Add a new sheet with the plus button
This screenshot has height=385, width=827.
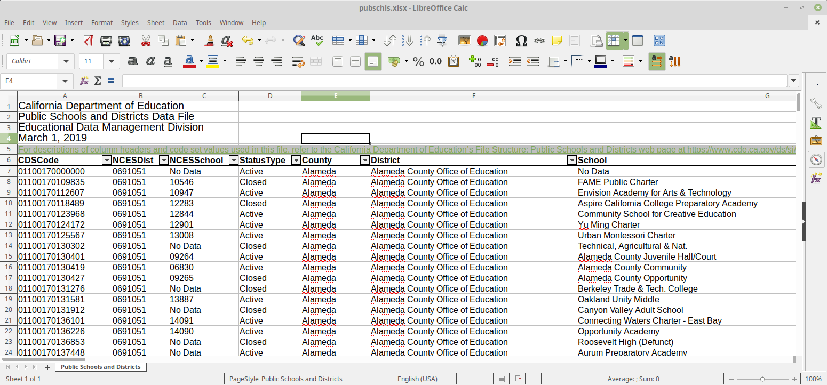coord(47,367)
